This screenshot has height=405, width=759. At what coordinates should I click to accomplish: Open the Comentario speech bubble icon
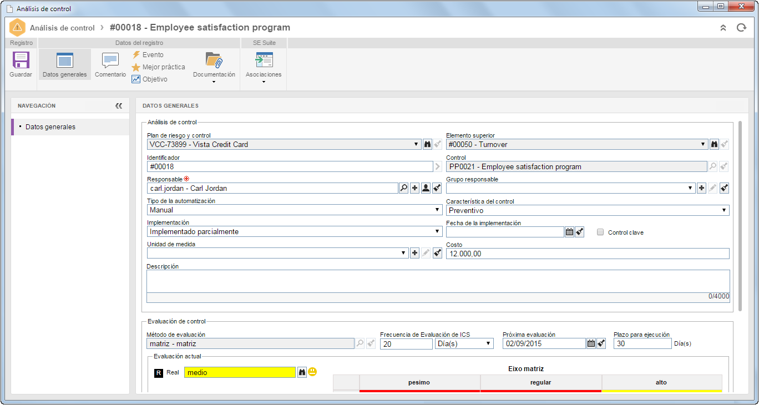[x=110, y=60]
